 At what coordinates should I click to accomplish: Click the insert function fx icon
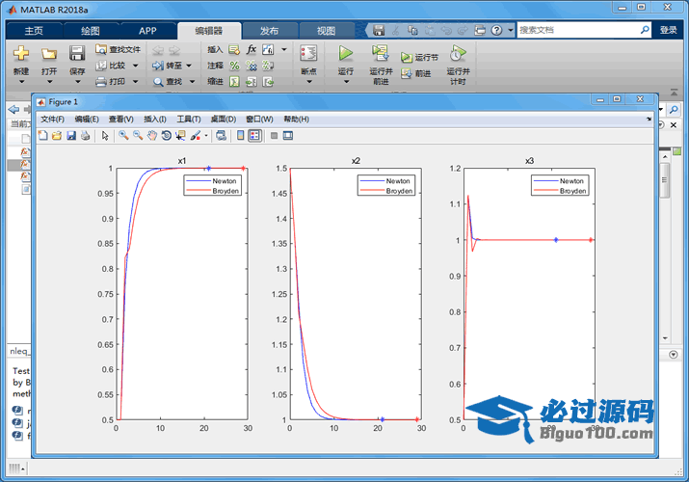[x=251, y=50]
